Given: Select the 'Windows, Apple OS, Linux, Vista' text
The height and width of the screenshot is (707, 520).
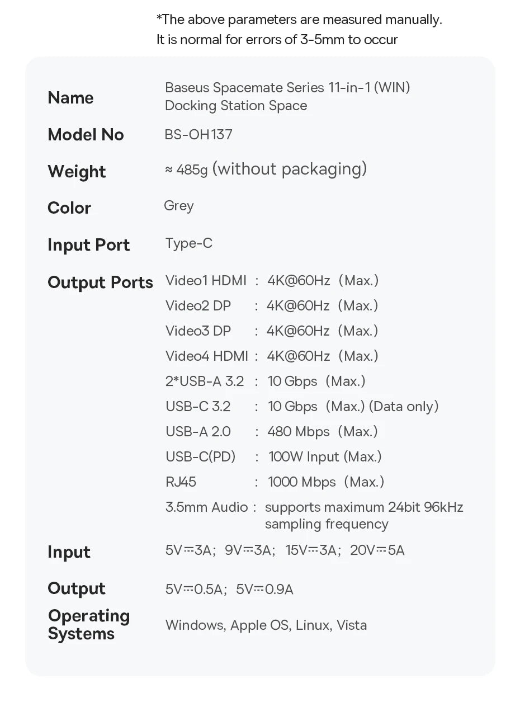Looking at the screenshot, I should pos(266,625).
